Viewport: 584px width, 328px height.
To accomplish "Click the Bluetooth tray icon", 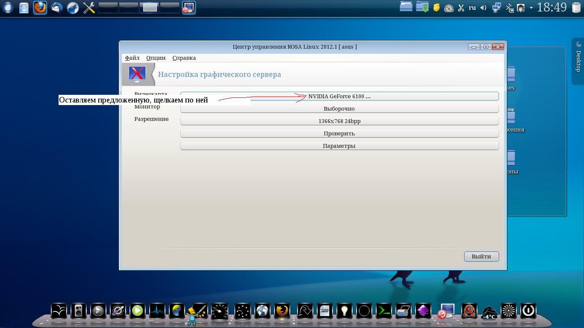I will 509,8.
